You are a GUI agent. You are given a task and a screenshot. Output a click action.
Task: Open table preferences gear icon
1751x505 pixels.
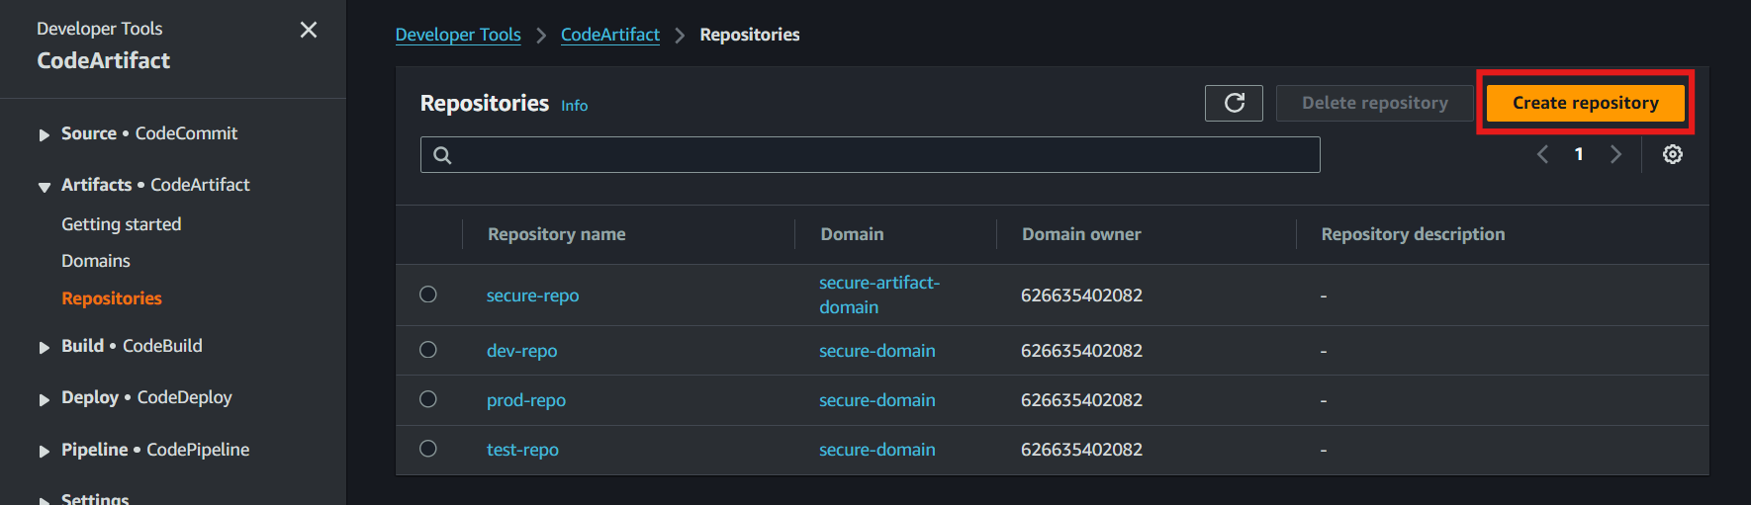click(1672, 154)
